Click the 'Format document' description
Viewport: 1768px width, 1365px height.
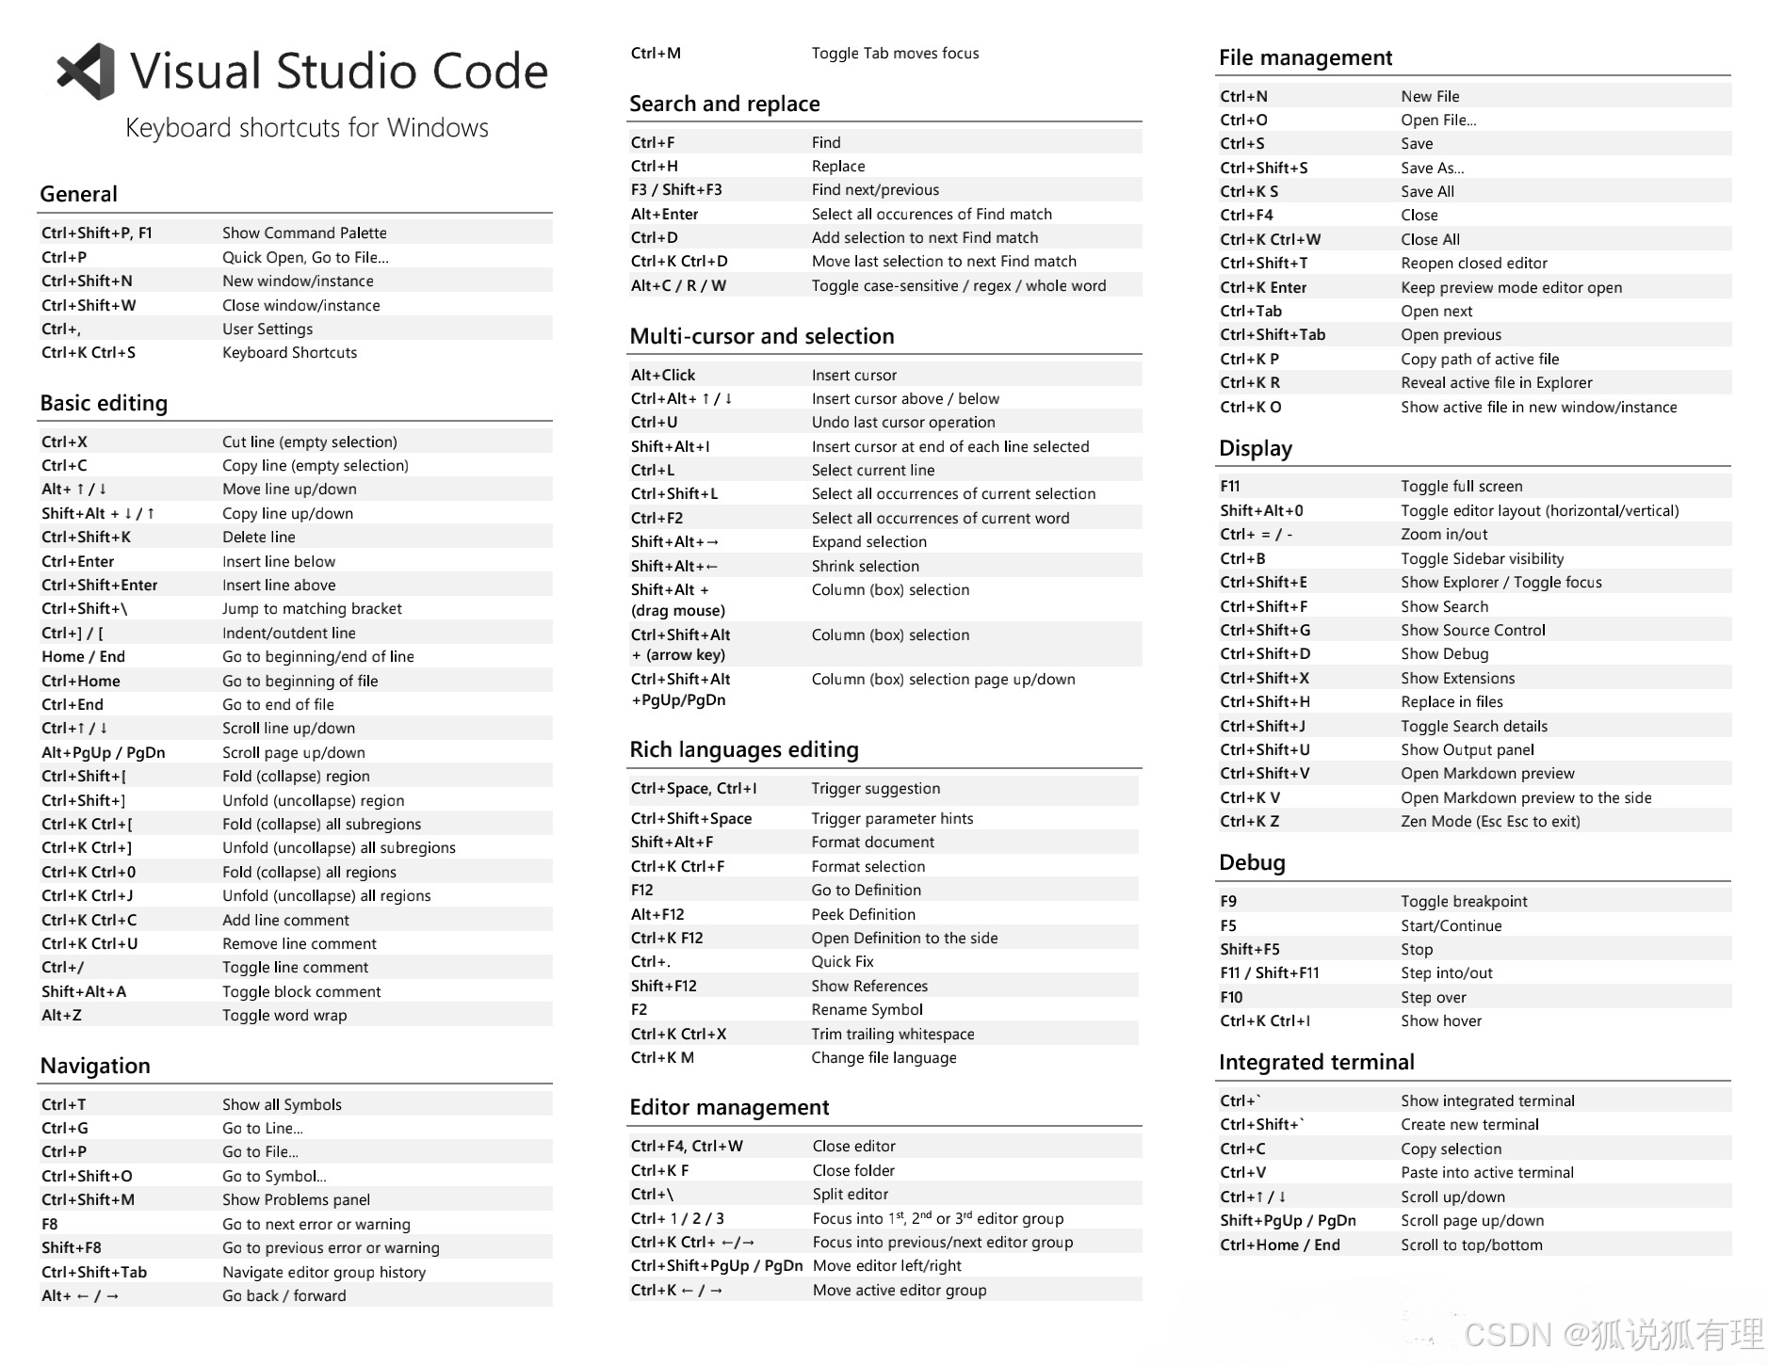pyautogui.click(x=873, y=842)
